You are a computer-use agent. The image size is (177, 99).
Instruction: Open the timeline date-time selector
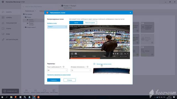click(x=75, y=56)
